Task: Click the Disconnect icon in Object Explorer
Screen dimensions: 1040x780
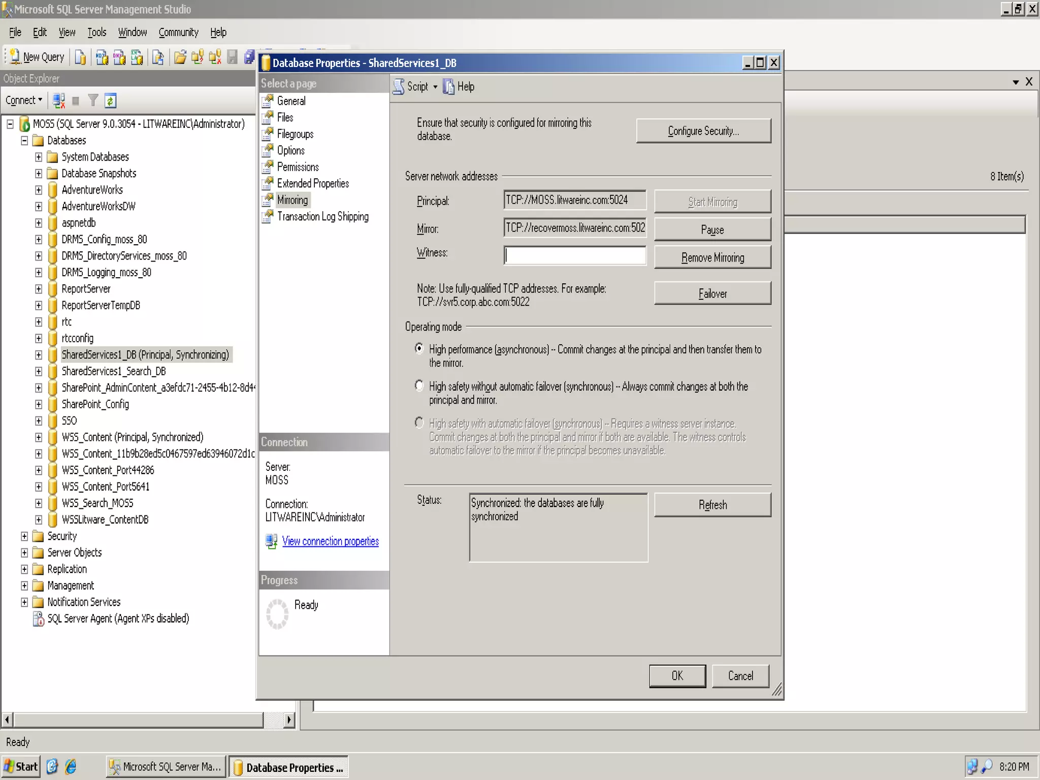Action: click(59, 101)
